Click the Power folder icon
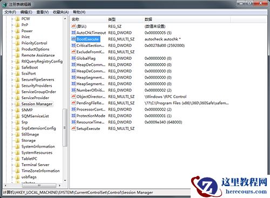 tap(17, 31)
